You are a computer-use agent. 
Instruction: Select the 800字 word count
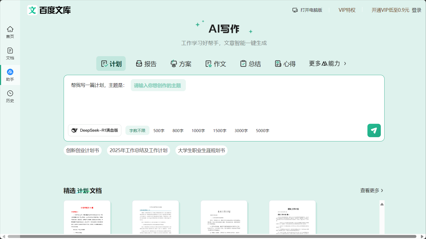(x=178, y=130)
